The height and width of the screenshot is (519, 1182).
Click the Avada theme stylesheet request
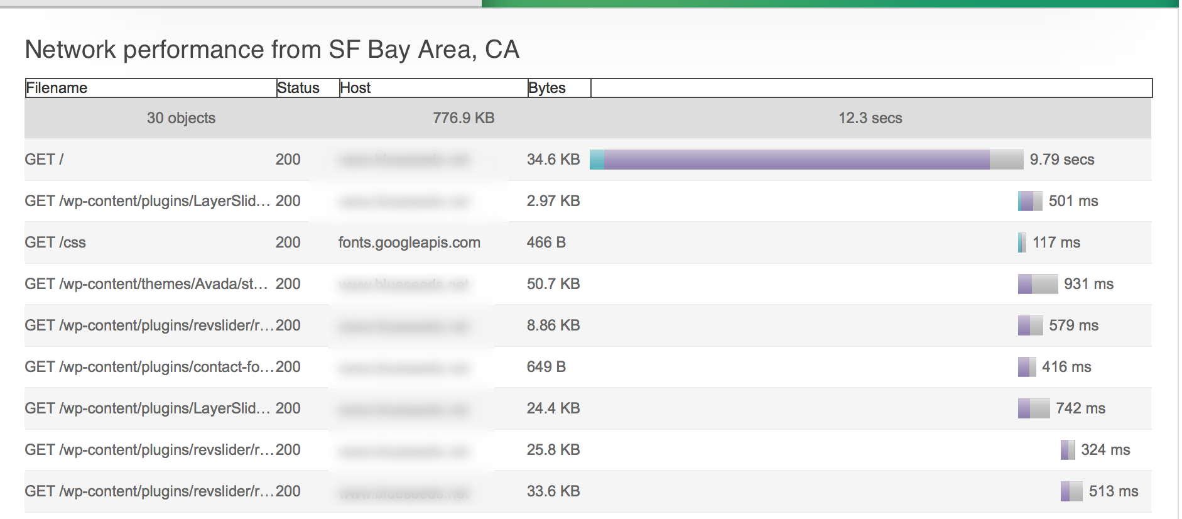click(x=146, y=284)
